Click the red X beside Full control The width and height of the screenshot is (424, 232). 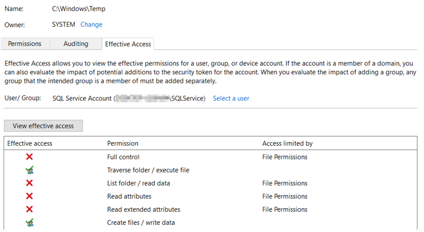click(29, 156)
